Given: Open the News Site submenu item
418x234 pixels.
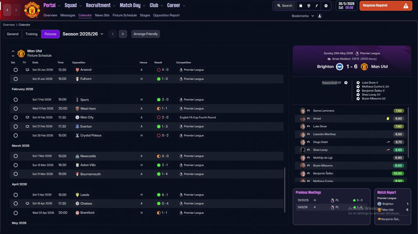Looking at the screenshot, I should [x=102, y=15].
